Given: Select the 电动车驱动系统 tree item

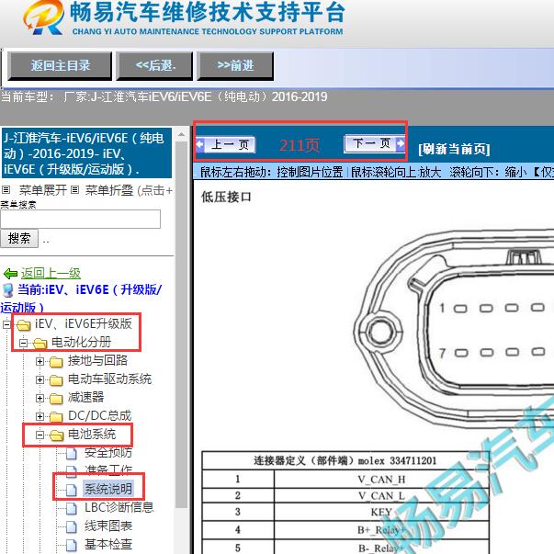Looking at the screenshot, I should [110, 379].
